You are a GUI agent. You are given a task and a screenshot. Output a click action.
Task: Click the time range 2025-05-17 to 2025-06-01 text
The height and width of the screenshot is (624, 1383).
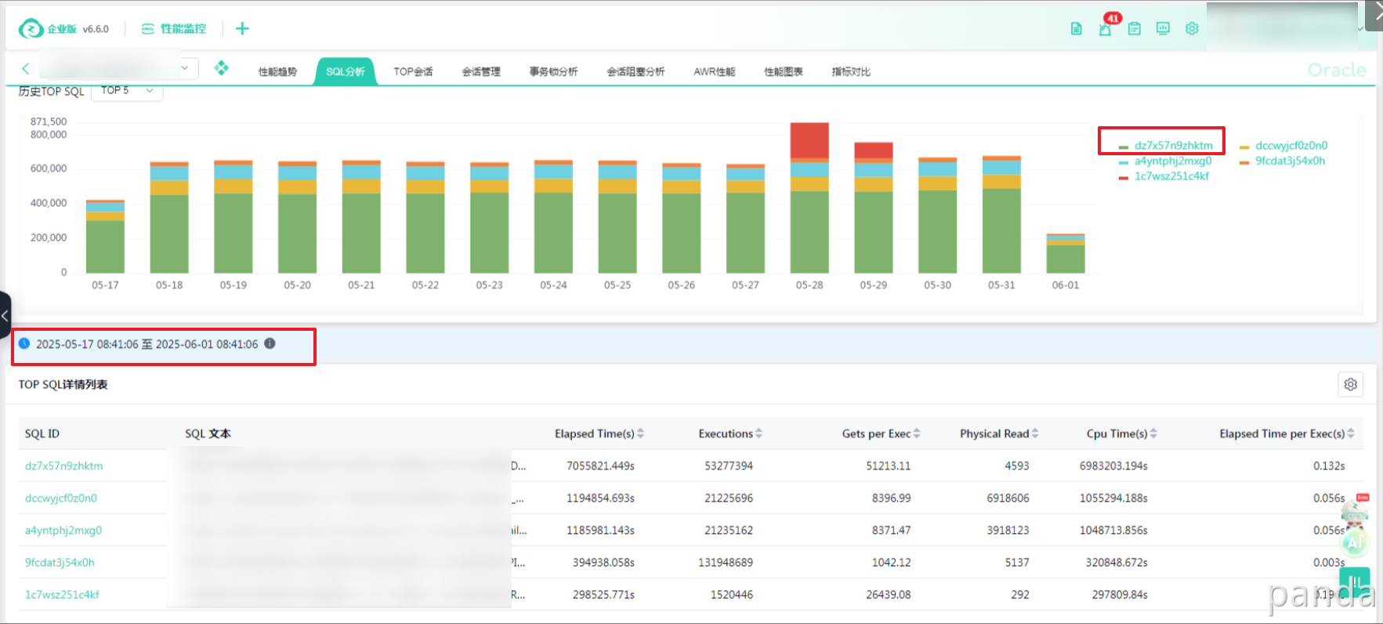click(147, 344)
